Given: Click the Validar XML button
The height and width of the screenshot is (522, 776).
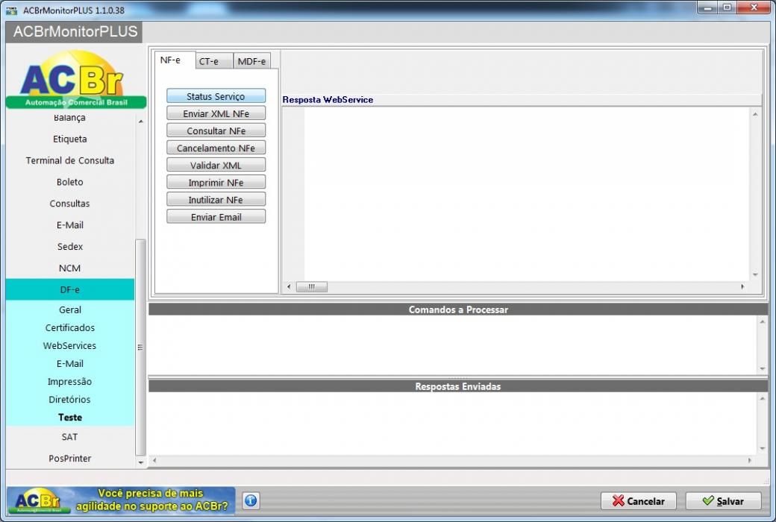Looking at the screenshot, I should [x=216, y=166].
